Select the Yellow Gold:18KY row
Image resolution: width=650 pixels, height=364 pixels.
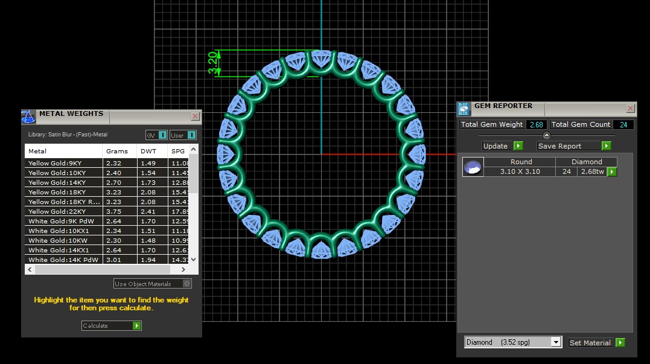click(107, 193)
